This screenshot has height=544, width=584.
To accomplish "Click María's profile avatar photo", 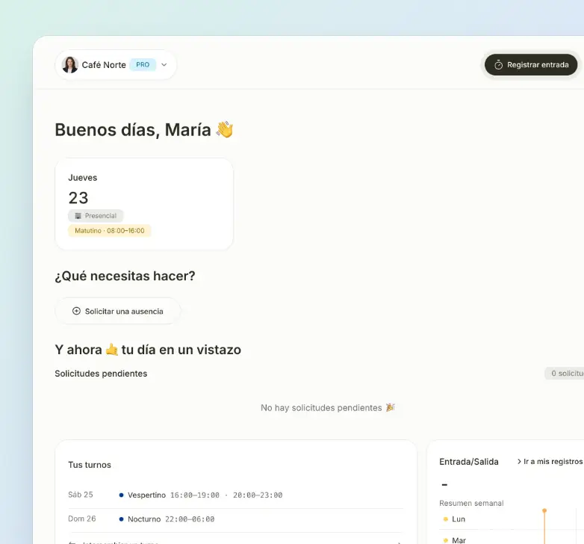I will [69, 65].
